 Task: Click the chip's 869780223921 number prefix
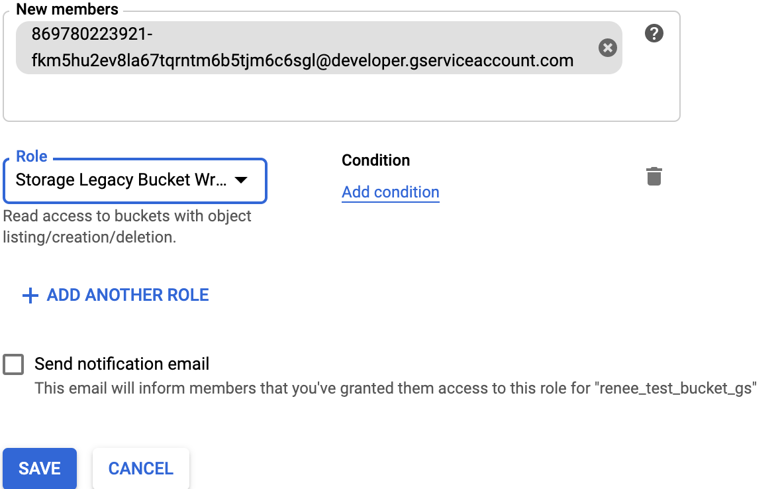pyautogui.click(x=92, y=33)
